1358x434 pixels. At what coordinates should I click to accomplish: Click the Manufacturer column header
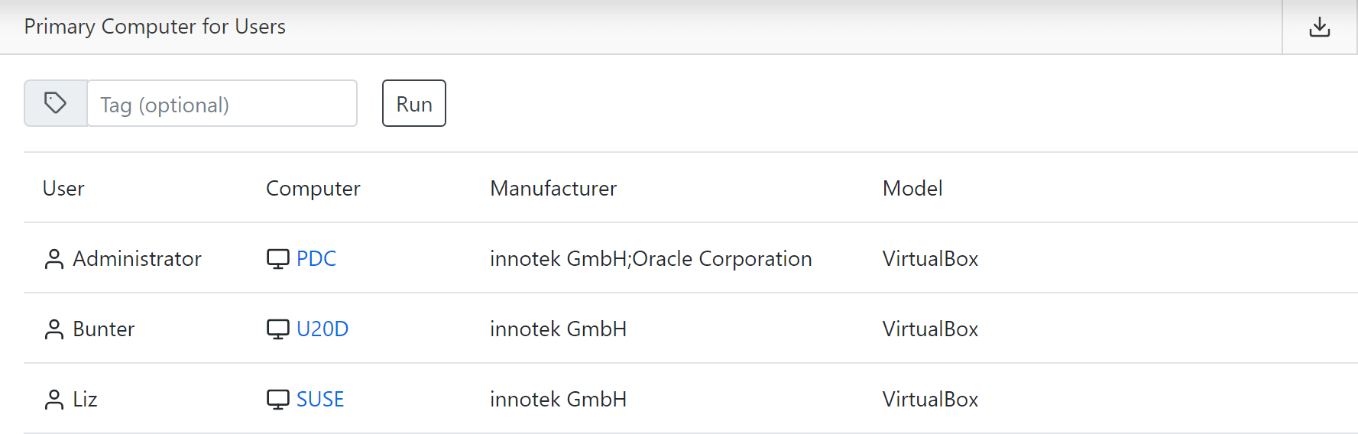coord(553,189)
